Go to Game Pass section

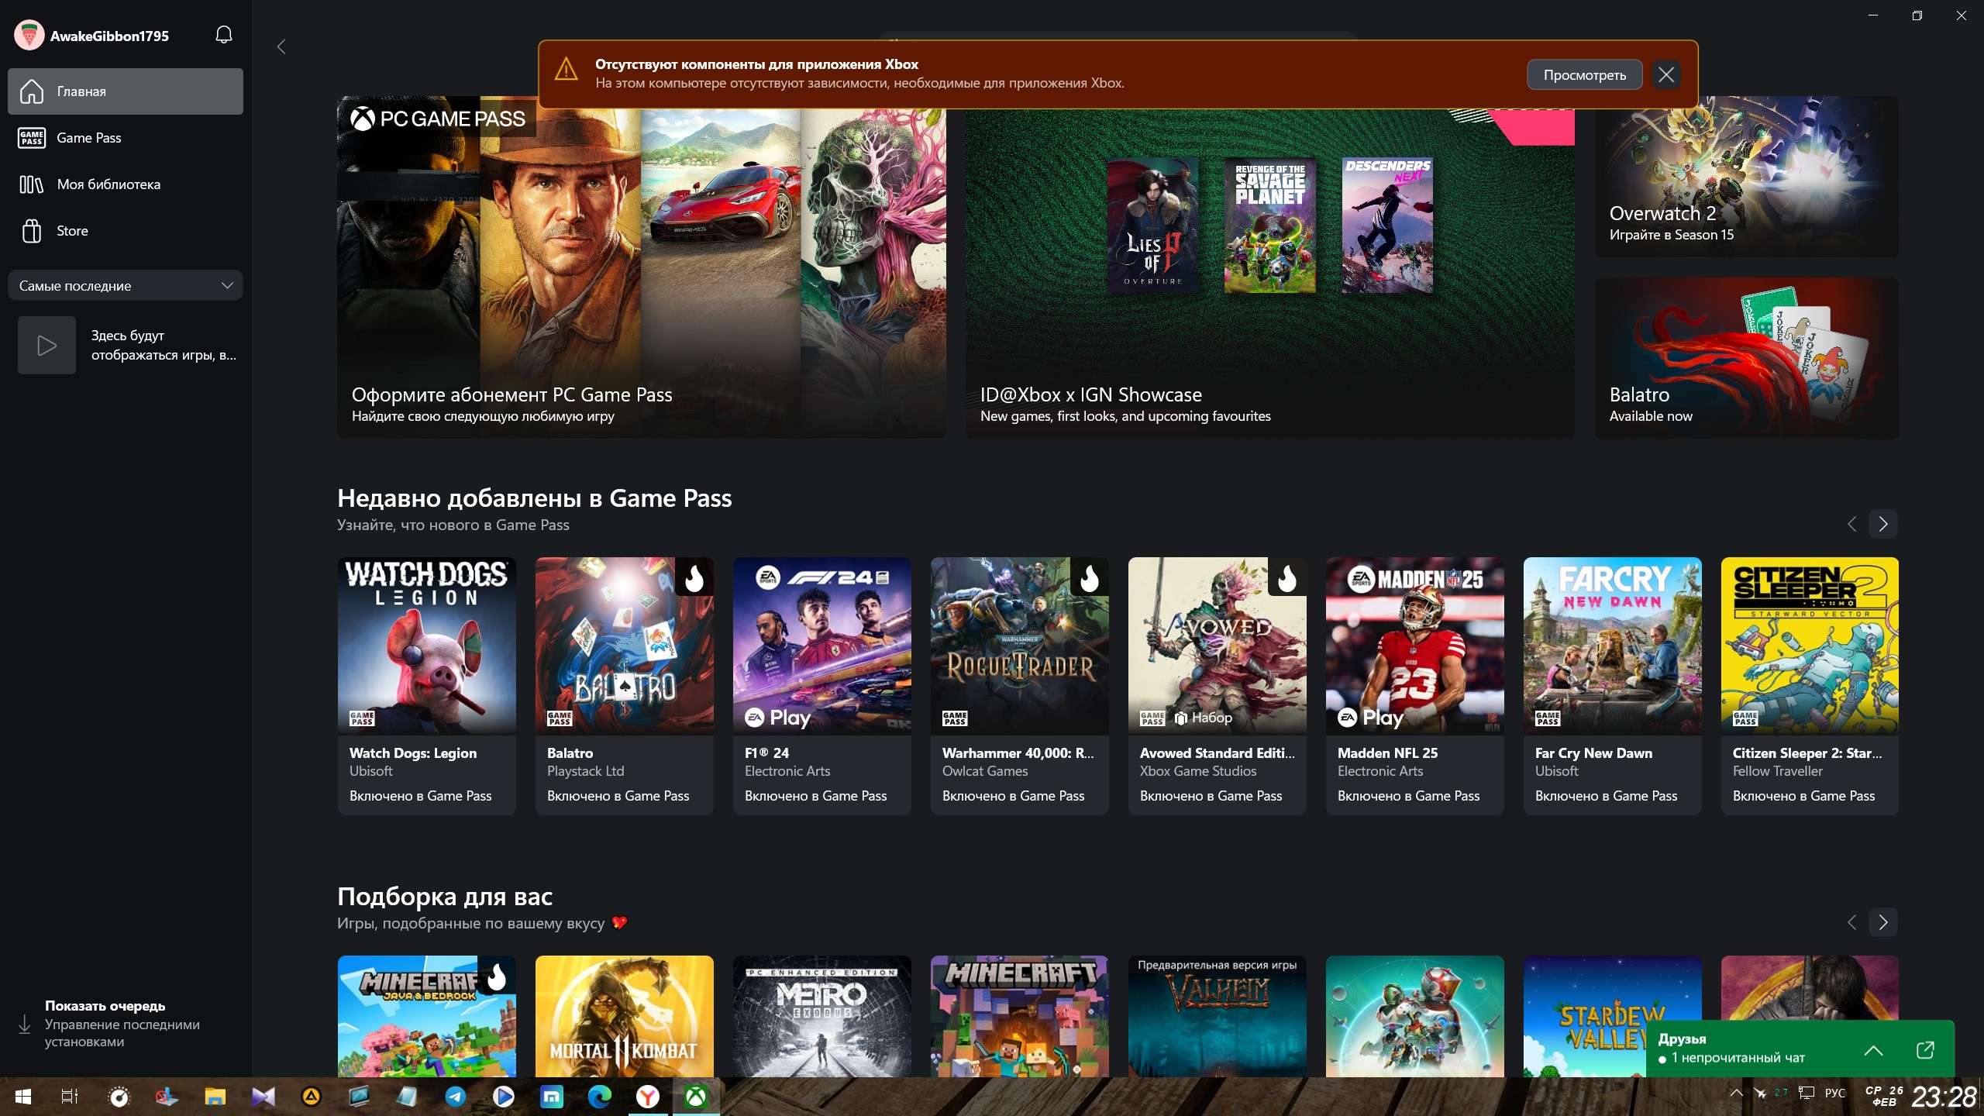pyautogui.click(x=88, y=138)
